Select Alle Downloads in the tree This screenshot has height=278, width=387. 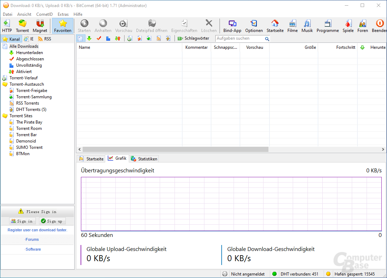tap(24, 46)
